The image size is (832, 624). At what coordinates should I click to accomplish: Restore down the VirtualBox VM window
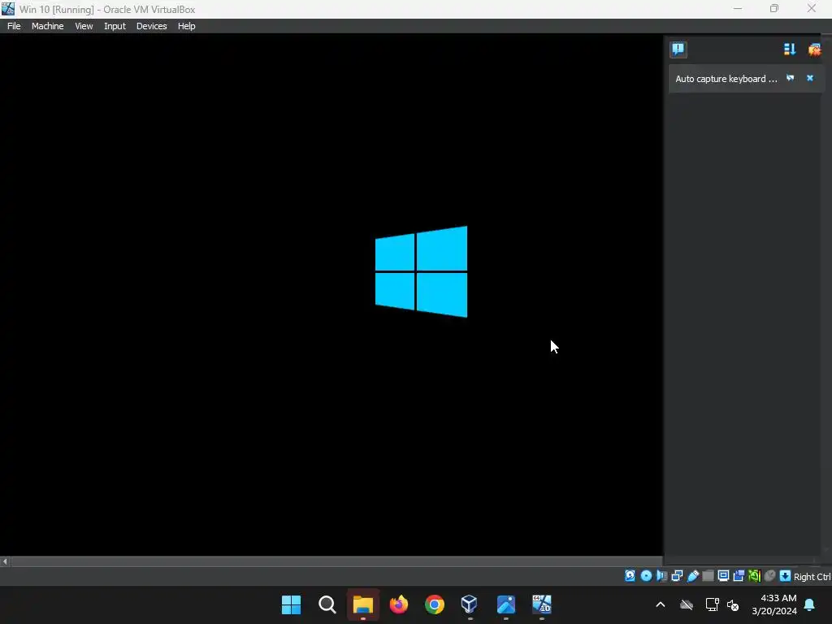774,8
